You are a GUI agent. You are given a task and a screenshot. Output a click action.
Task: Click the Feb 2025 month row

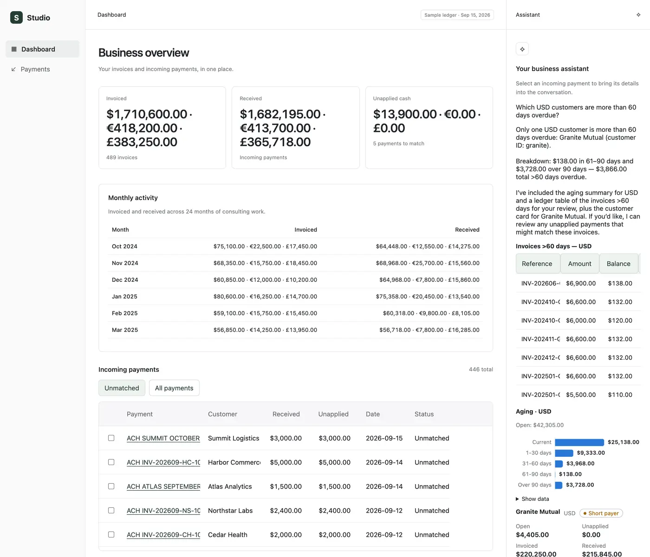[x=295, y=313]
